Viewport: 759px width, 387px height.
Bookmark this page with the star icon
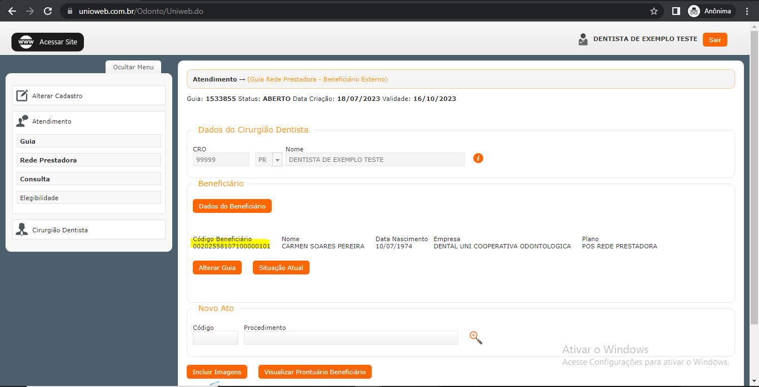click(654, 11)
